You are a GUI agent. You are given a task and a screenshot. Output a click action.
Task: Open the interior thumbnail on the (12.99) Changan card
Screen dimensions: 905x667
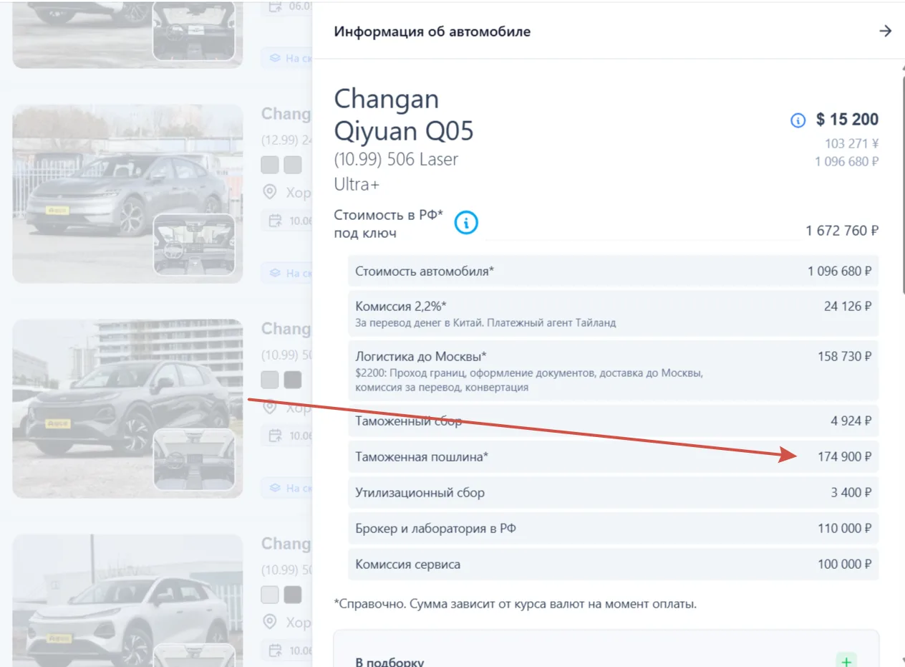(194, 244)
